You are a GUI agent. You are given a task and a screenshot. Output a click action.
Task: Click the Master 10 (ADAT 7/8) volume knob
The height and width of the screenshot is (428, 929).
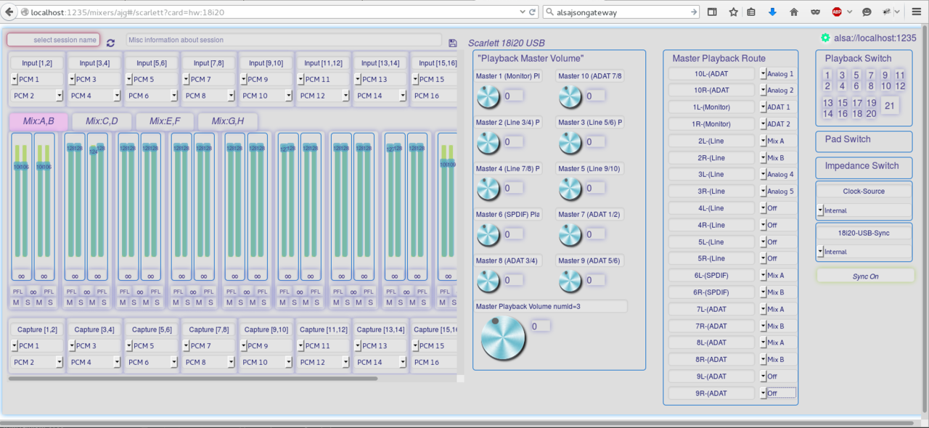570,96
